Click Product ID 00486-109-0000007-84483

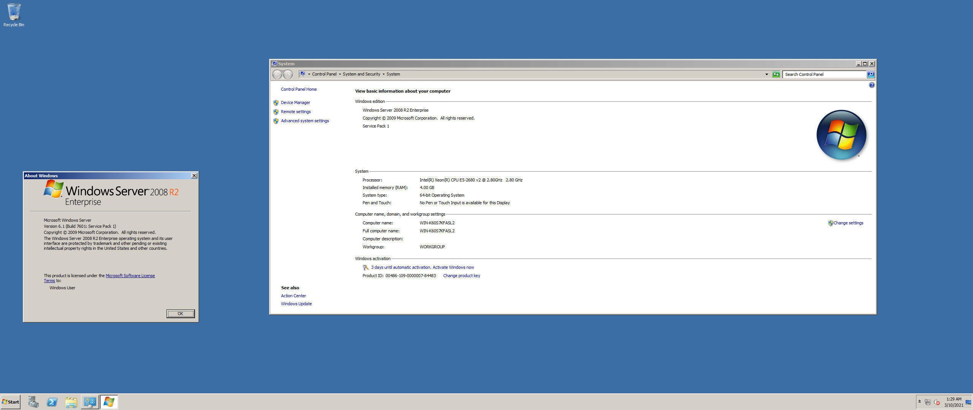click(x=399, y=276)
